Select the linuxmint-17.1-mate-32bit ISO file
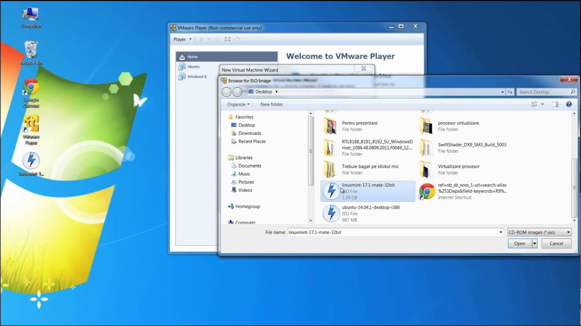This screenshot has width=581, height=326. (368, 191)
